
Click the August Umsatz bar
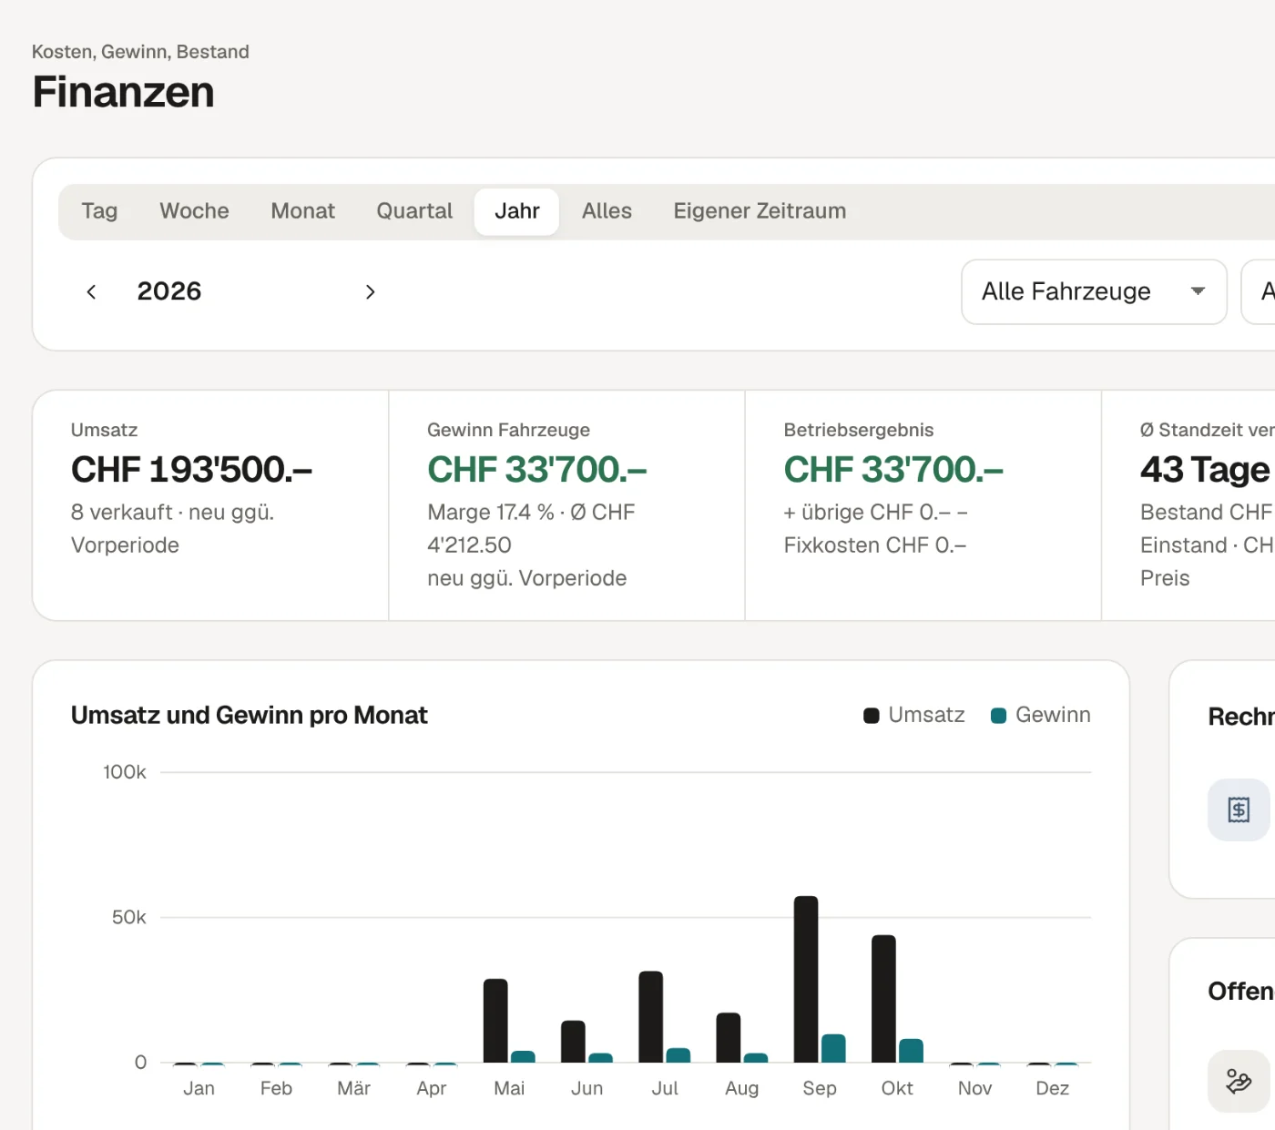(x=729, y=1038)
